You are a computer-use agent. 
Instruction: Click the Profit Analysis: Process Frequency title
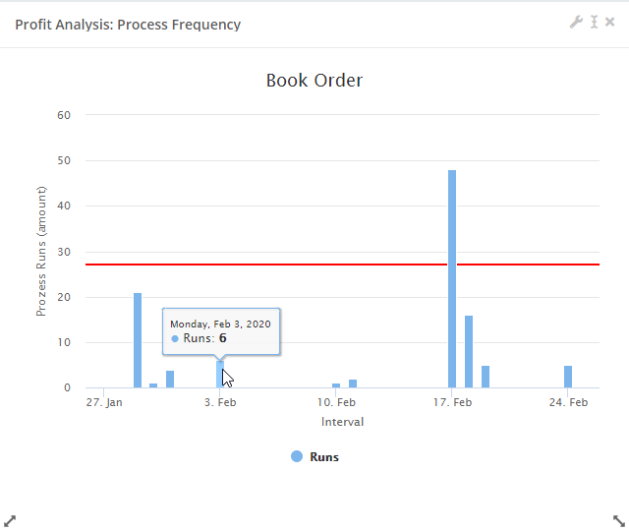128,25
